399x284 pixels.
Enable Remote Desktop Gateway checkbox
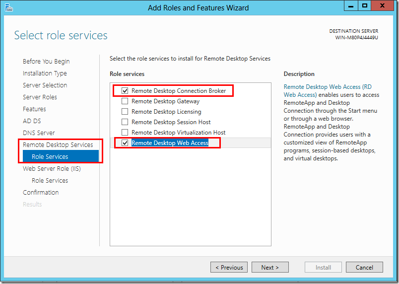125,101
